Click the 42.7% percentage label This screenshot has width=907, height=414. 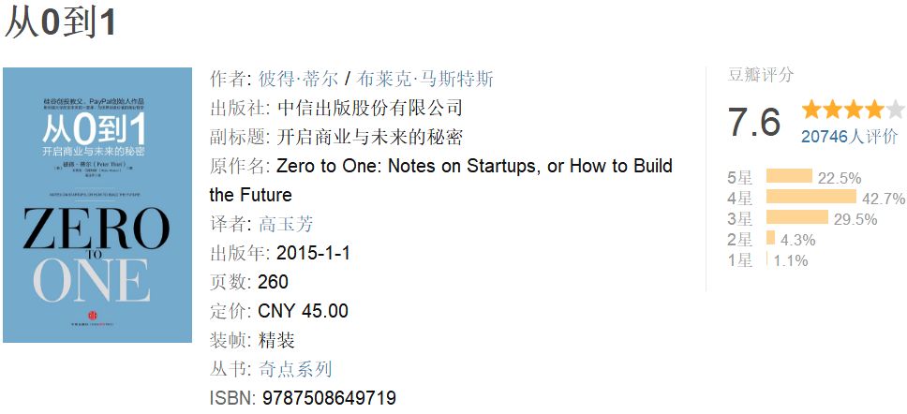click(884, 198)
